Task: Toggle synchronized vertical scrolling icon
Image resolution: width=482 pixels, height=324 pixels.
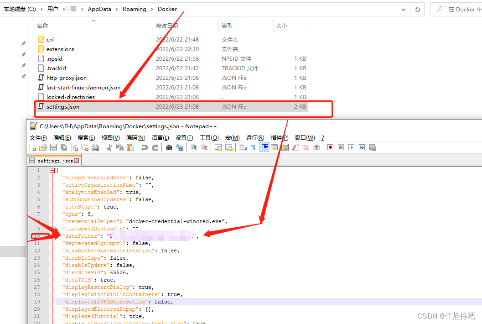Action: click(x=218, y=148)
